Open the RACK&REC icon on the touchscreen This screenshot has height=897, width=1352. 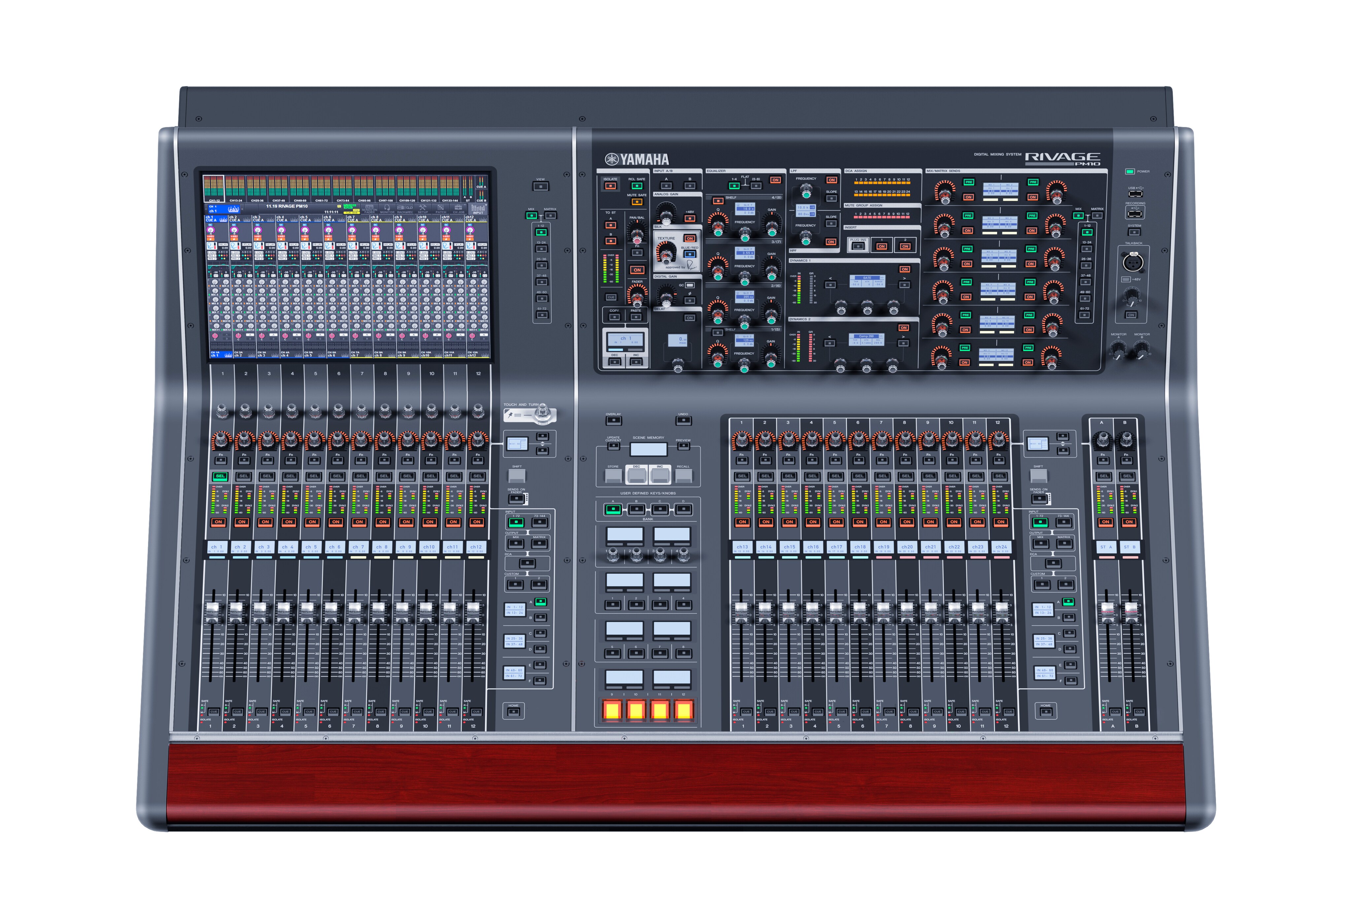tap(405, 210)
